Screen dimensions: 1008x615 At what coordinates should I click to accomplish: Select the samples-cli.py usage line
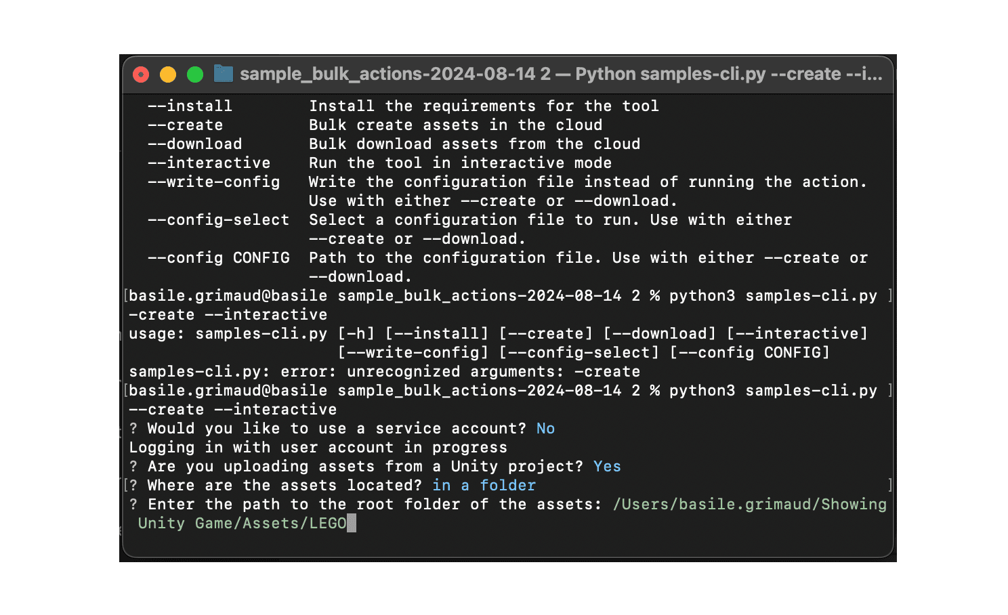498,333
